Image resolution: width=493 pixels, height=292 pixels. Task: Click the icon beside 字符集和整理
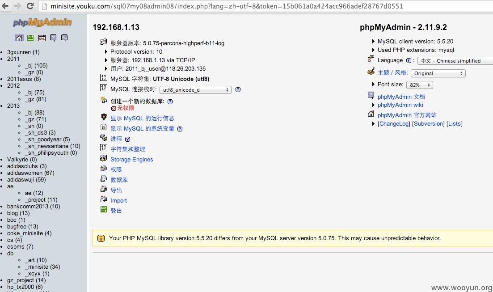pyautogui.click(x=103, y=147)
